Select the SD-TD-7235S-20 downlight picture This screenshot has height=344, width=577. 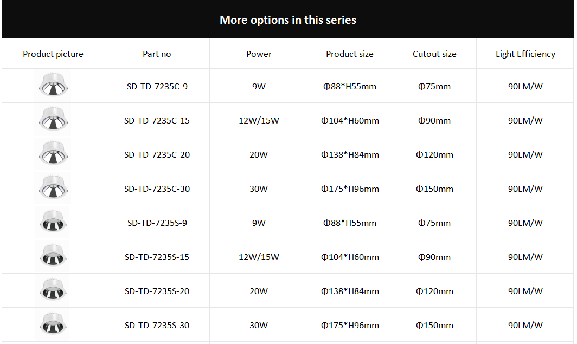[53, 290]
